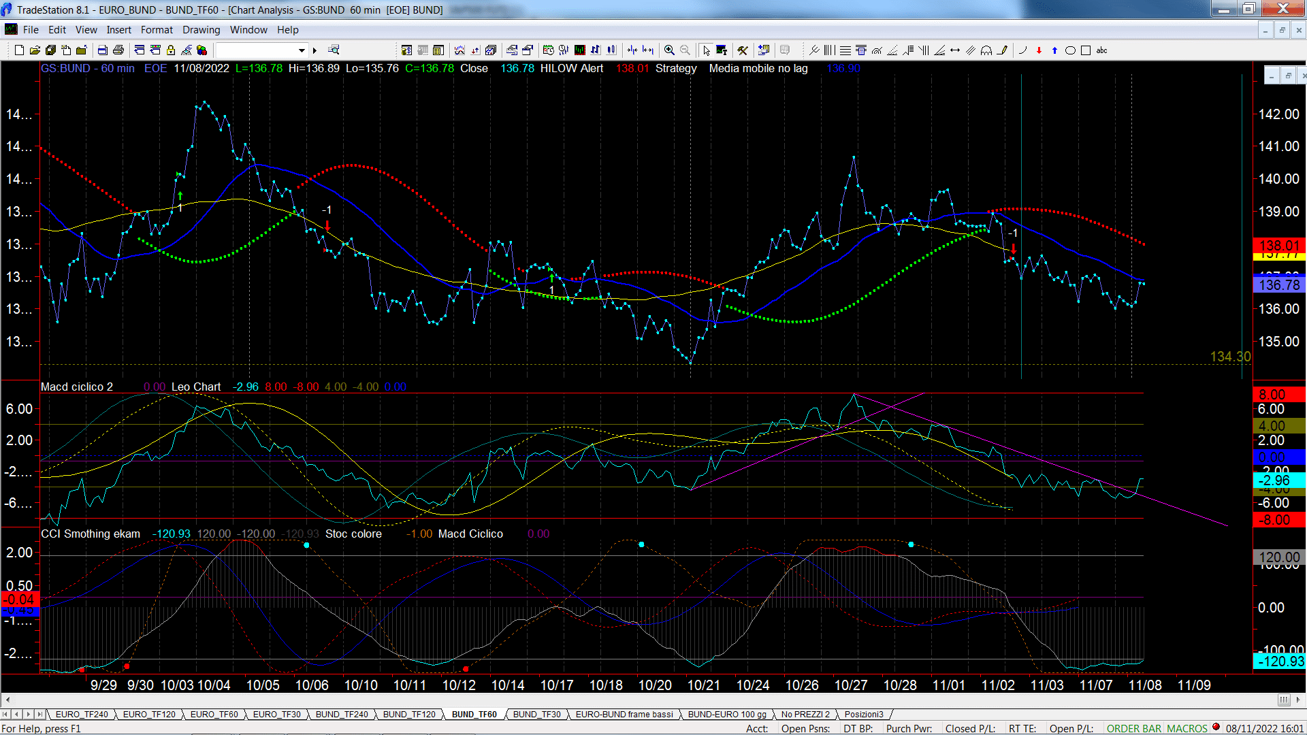Open the File menu
Screen dimensions: 1307x735
pyautogui.click(x=31, y=29)
